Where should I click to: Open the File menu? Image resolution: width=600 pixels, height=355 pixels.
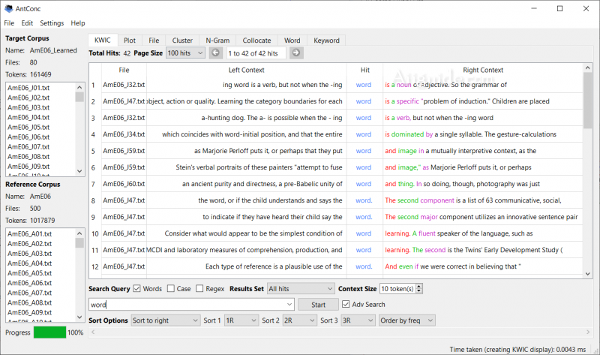pos(9,23)
